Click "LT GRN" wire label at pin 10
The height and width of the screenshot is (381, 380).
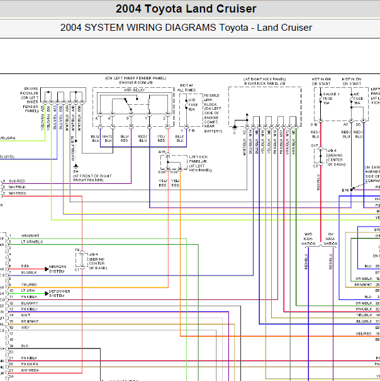tap(28, 291)
